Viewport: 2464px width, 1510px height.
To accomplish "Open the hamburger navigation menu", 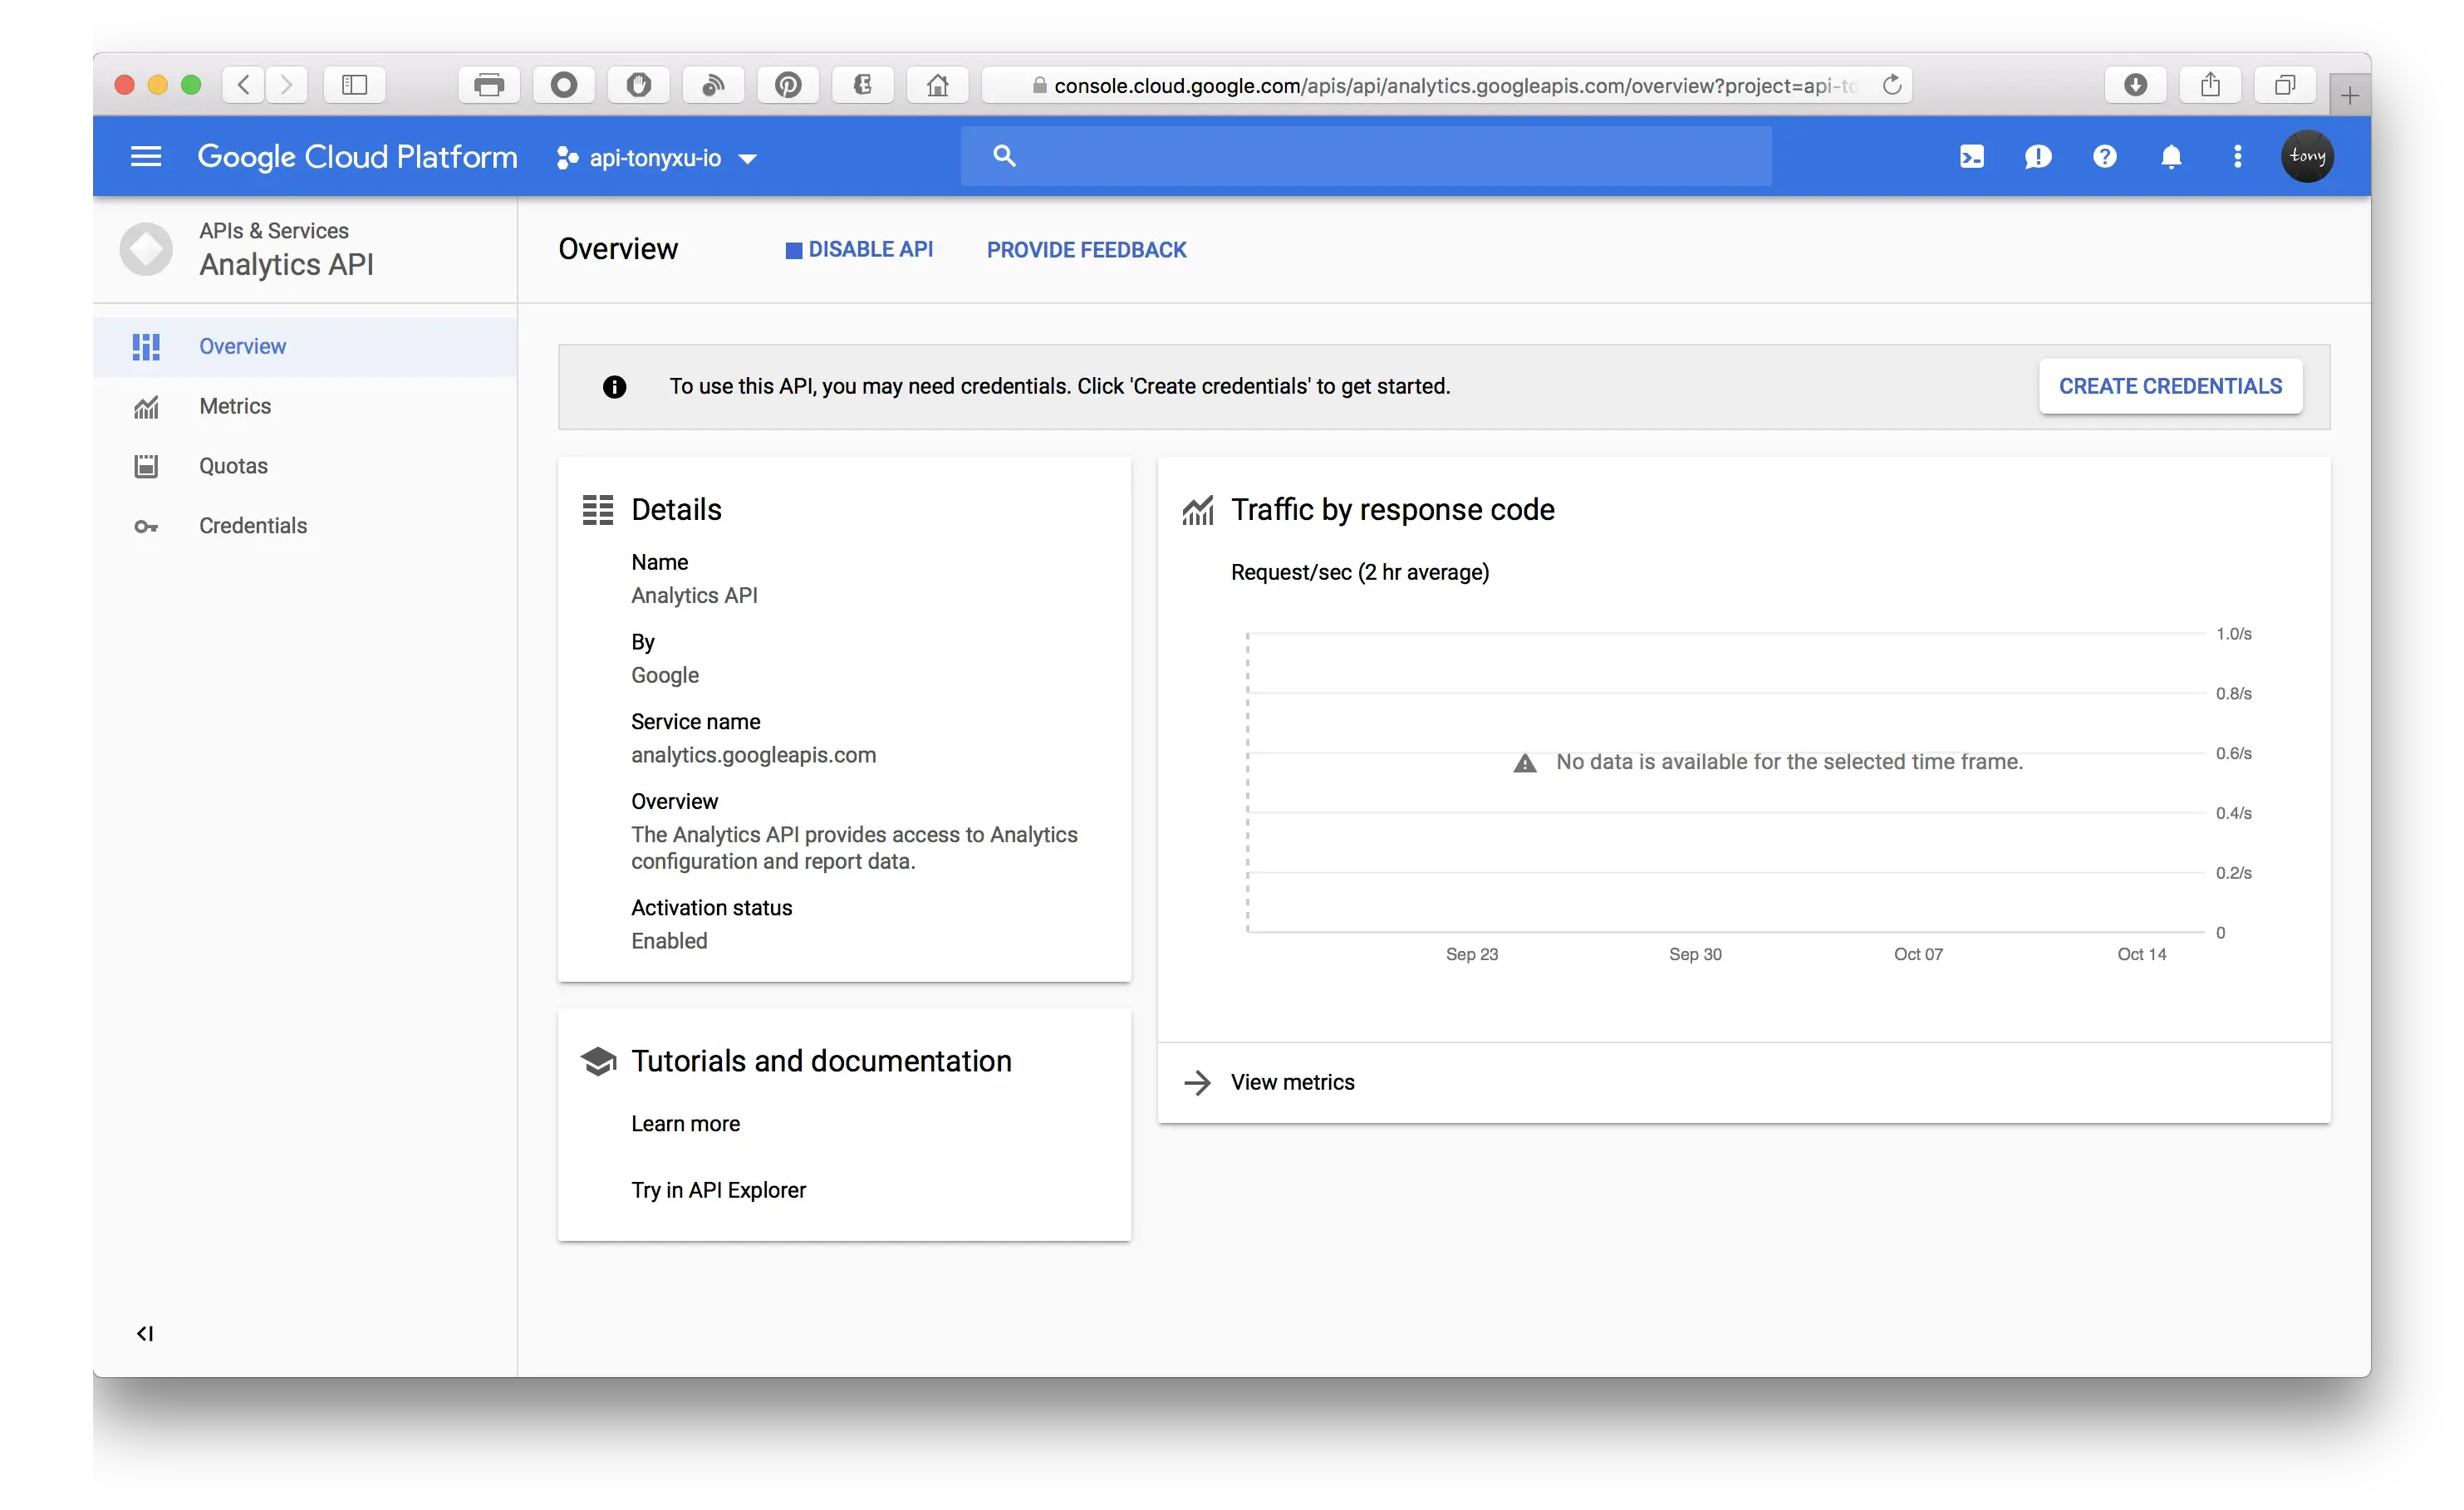I will click(x=146, y=157).
